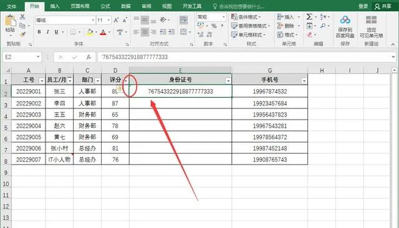Click the Cut scissors icon
The height and width of the screenshot is (228, 399).
coord(22,17)
